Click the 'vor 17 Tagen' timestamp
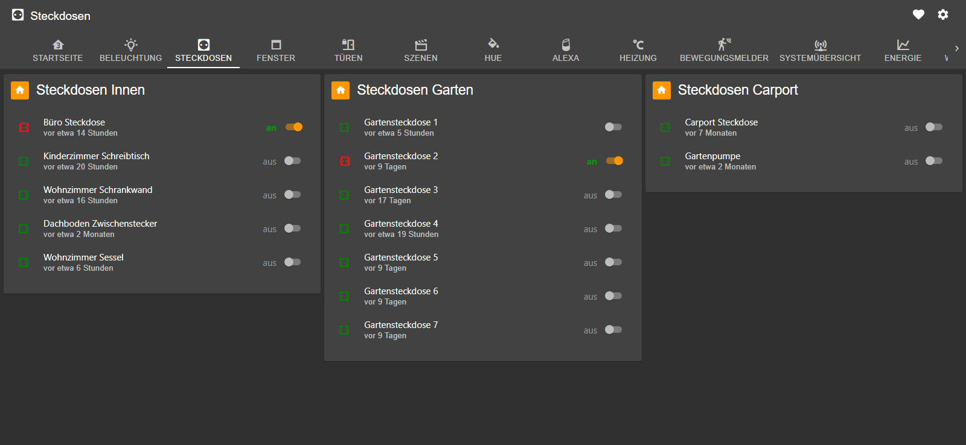Viewport: 966px width, 445px height. point(388,201)
